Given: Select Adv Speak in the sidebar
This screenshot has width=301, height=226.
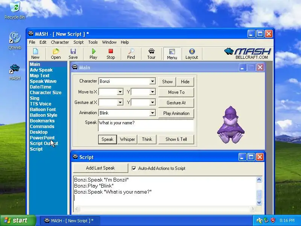Looking at the screenshot, I should [x=41, y=70].
